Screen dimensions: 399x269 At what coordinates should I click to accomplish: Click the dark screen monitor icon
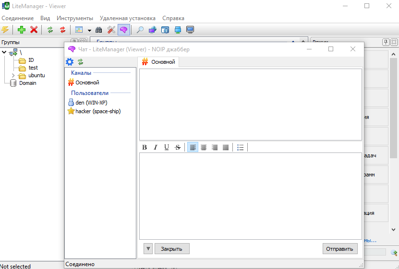click(x=190, y=30)
